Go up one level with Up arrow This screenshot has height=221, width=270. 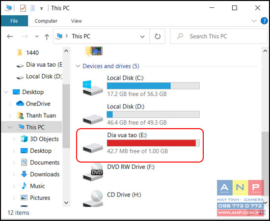(x=47, y=36)
